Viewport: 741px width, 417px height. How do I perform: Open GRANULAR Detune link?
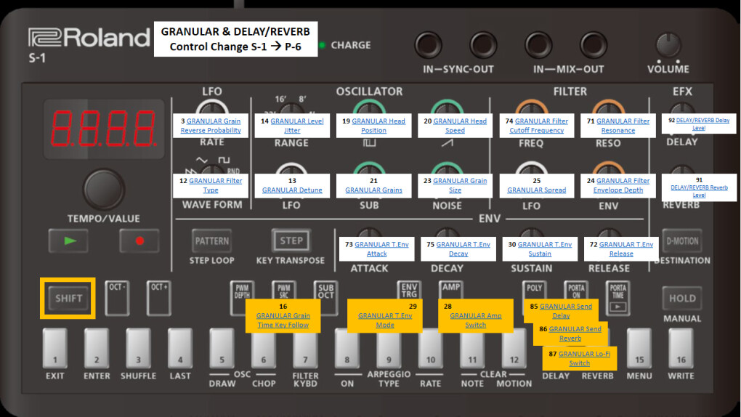[292, 190]
